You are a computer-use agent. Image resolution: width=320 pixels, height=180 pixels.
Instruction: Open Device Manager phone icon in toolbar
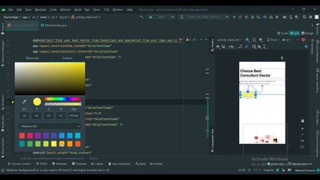click(x=290, y=17)
